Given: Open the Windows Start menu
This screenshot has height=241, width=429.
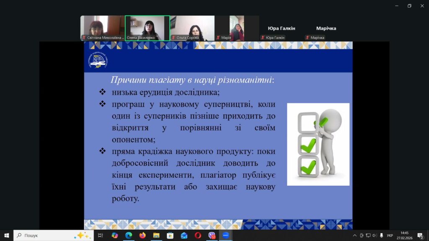Looking at the screenshot, I should [7, 236].
